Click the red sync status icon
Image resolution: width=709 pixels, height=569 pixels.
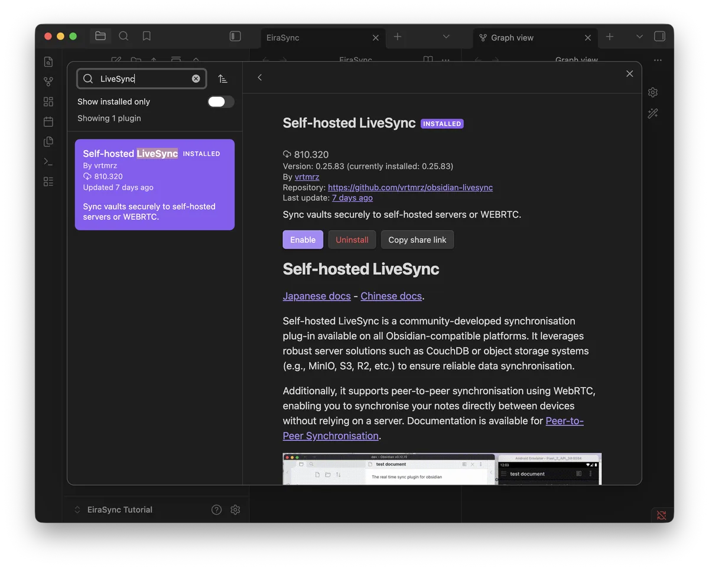661,516
